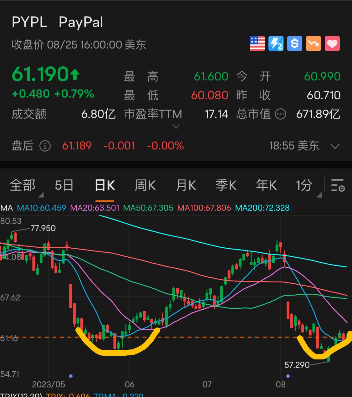Tap the US flag market icon
This screenshot has height=397, width=352.
[257, 44]
